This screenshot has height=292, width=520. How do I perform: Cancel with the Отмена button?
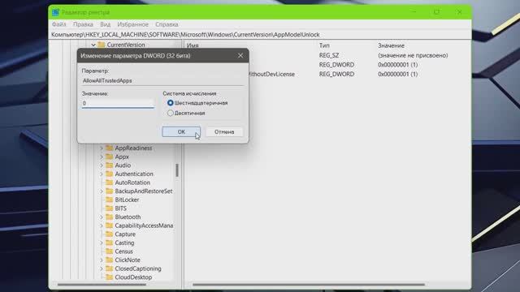(x=224, y=131)
